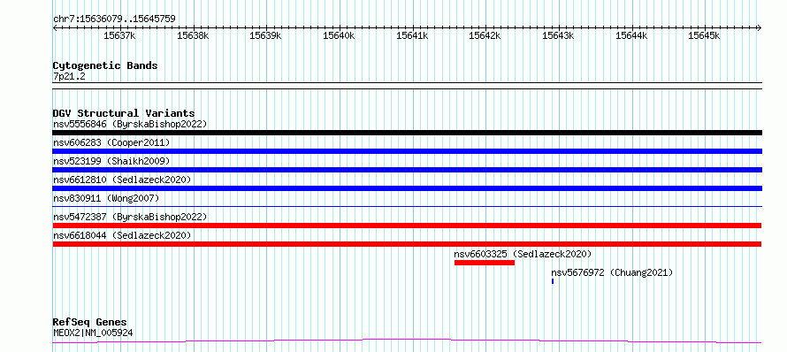The image size is (787, 352).
Task: Click chr7:15636079..15645759 coordinate text
Action: click(114, 19)
